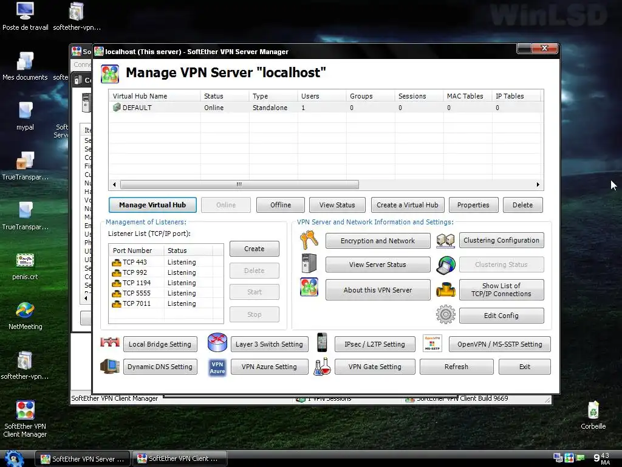Click the clustering servers icon
Screen dimensions: 622x467
point(445,240)
